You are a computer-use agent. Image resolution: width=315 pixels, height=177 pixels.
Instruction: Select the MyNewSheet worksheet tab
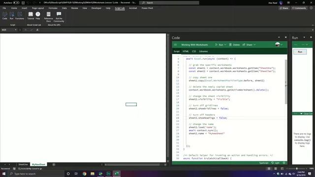click(38, 164)
